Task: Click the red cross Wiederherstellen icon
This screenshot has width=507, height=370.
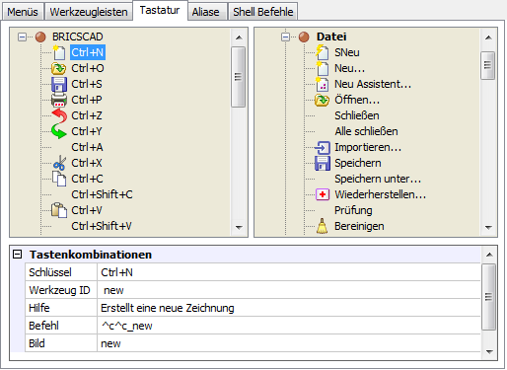Action: click(323, 194)
